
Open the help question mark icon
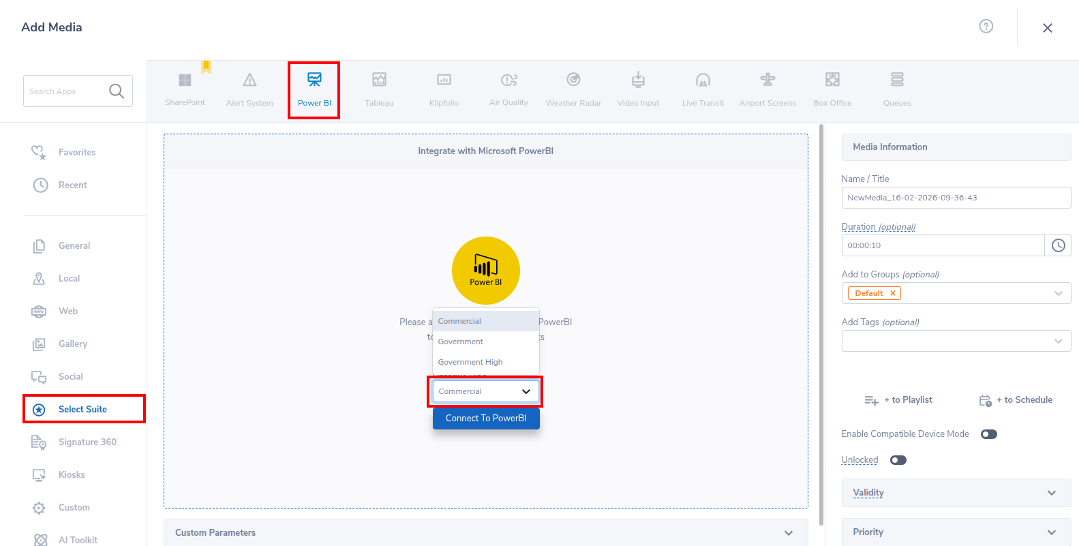pyautogui.click(x=986, y=26)
